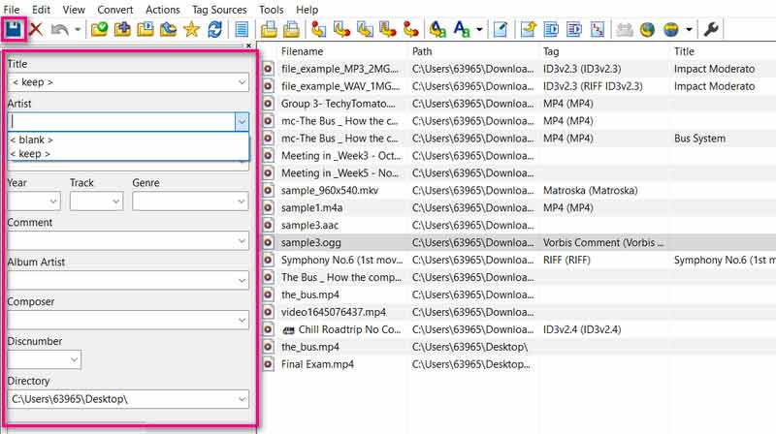Click the blue Refresh arrows icon

pos(213,30)
